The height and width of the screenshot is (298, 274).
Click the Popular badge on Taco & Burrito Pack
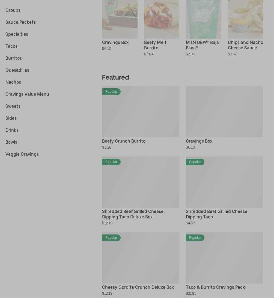click(x=195, y=238)
